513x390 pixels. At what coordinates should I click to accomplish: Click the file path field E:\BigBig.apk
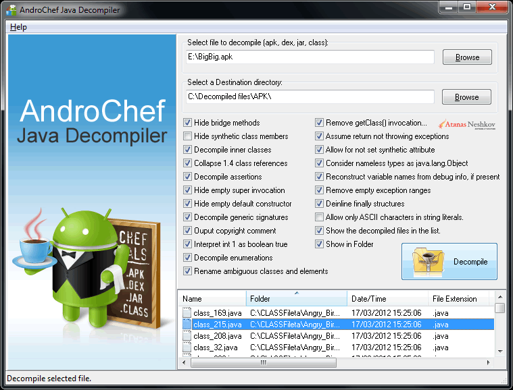(310, 57)
